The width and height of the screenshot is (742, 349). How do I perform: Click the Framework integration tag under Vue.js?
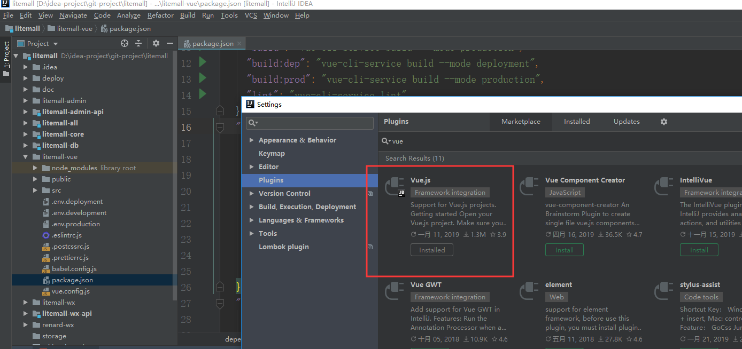450,193
